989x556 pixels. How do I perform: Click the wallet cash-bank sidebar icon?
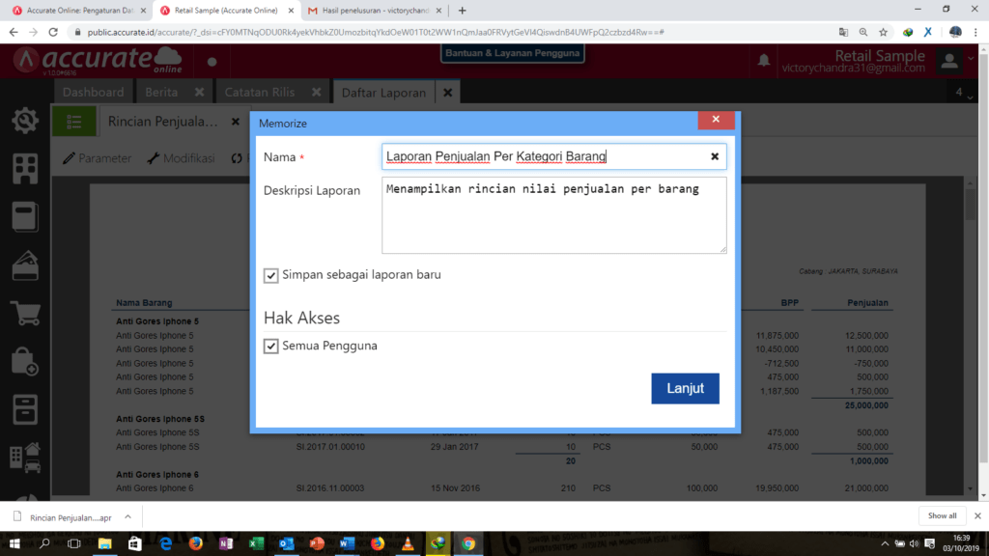(25, 264)
